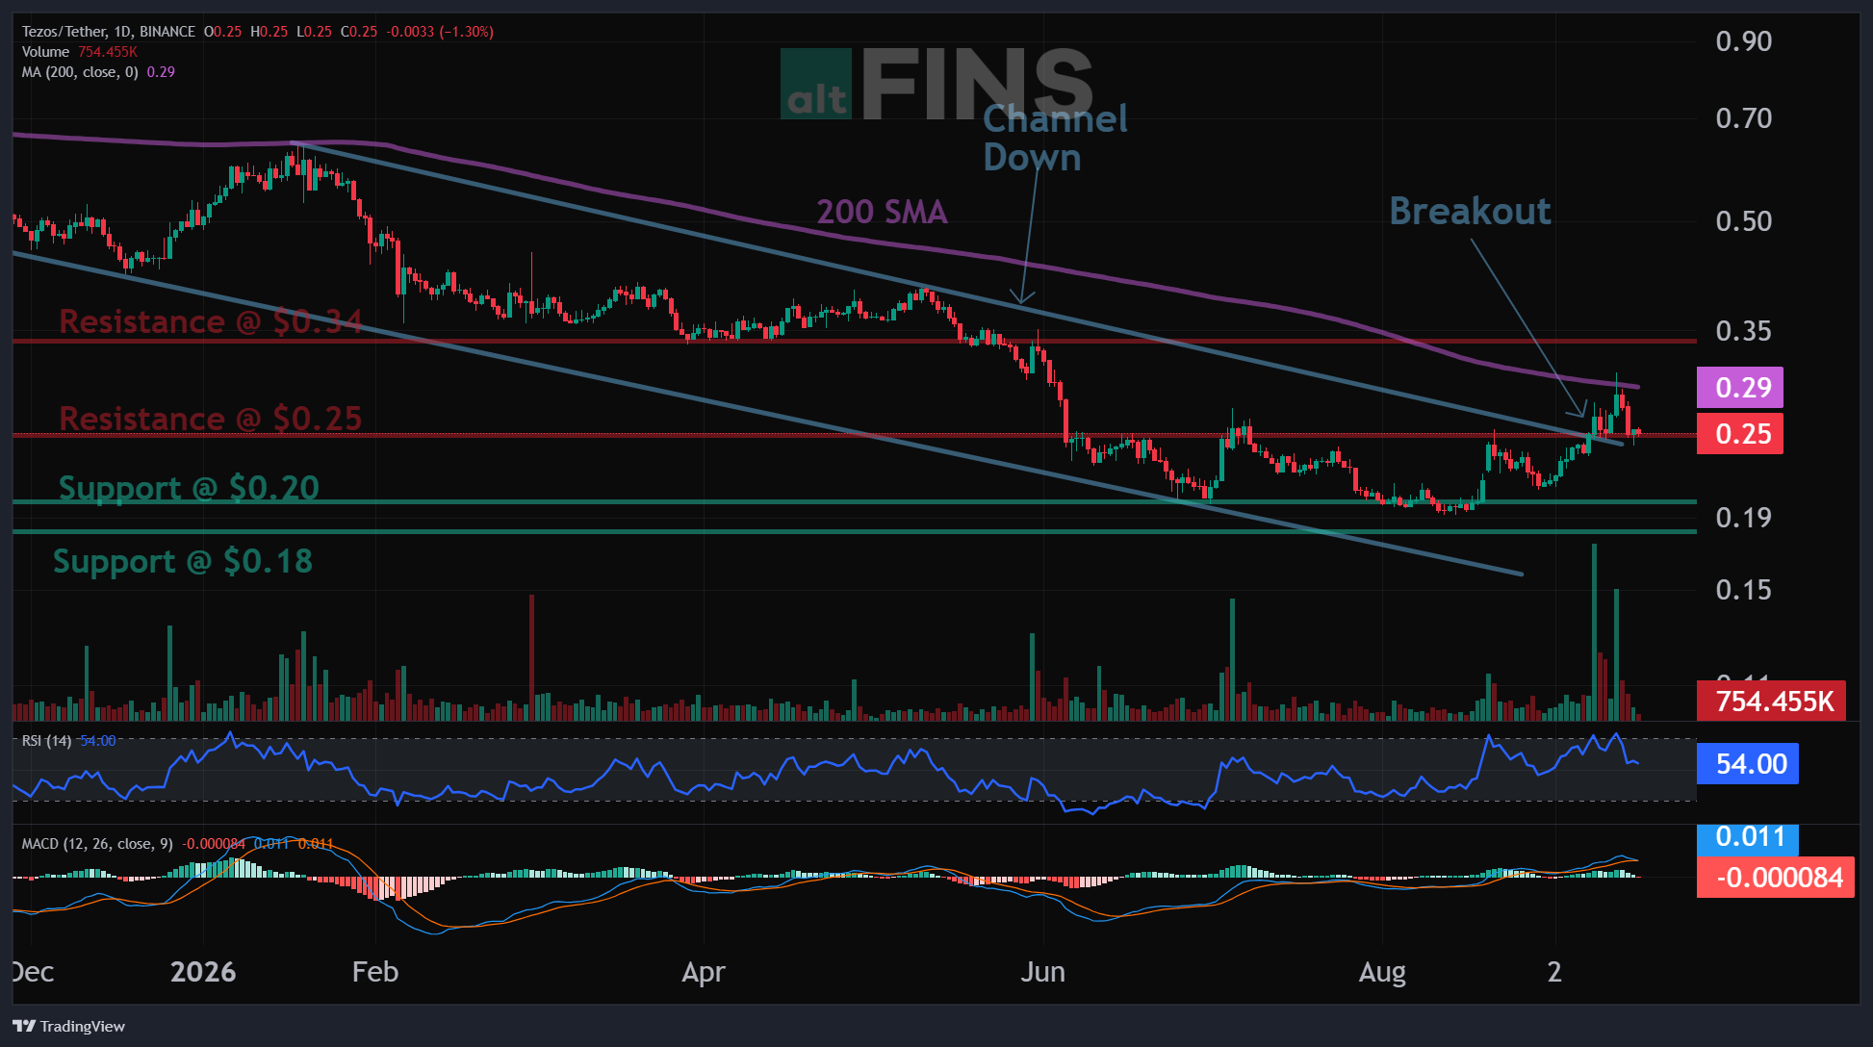This screenshot has height=1047, width=1873.
Task: Select the Support @ $0.18 label
Action: pos(183,561)
